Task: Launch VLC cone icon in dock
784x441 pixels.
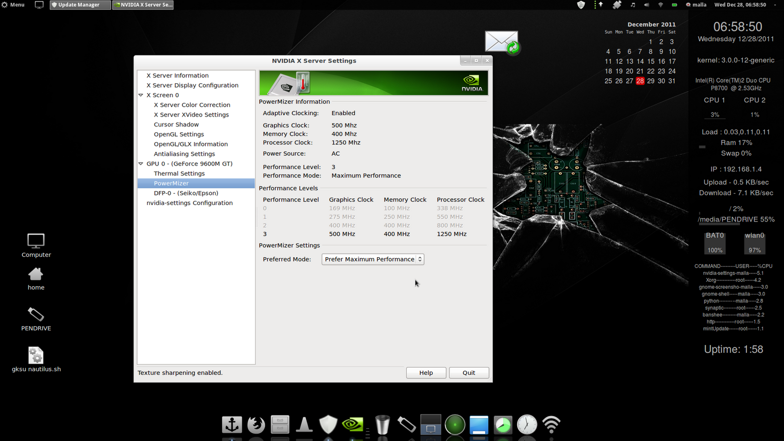Action: tap(304, 424)
